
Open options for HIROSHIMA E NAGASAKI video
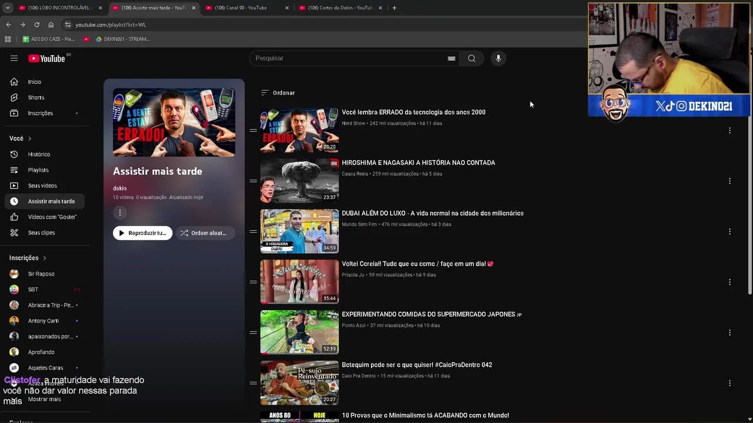tap(729, 181)
